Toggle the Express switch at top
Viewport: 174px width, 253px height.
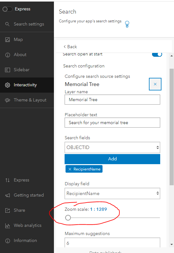(8, 9)
